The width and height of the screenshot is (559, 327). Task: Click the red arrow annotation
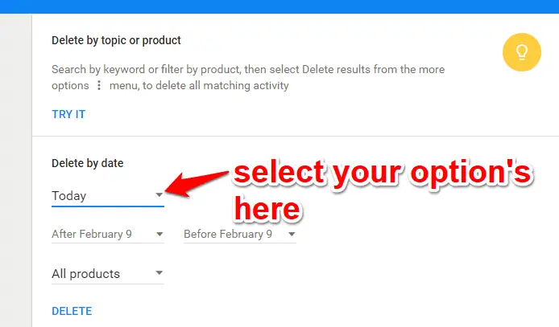pyautogui.click(x=197, y=183)
